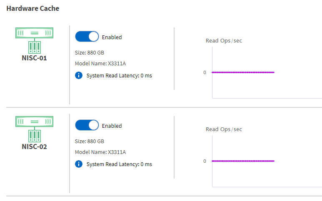
Task: Click the NISC-02 Read Ops/sec chart title
Action: pyautogui.click(x=224, y=129)
